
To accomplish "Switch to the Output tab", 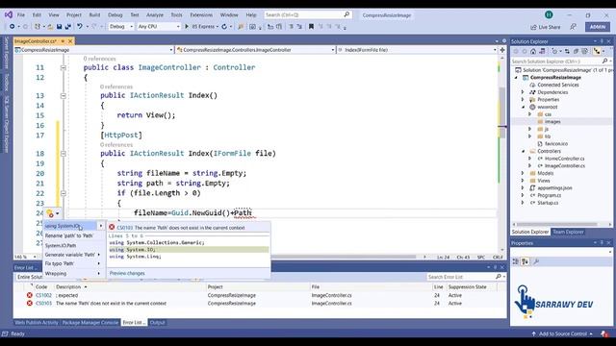I will tap(158, 323).
